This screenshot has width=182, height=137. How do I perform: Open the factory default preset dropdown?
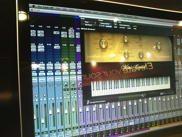[x=105, y=24]
